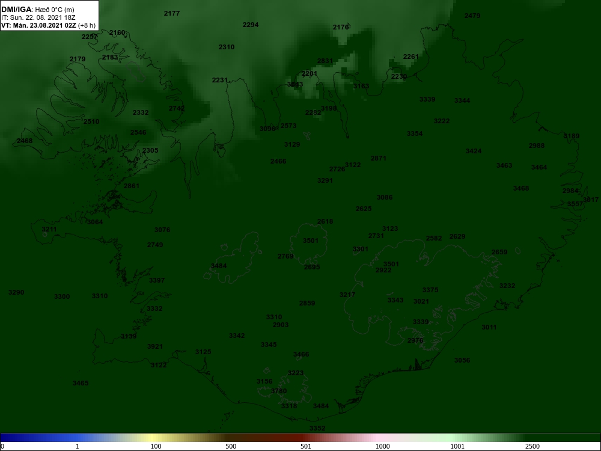This screenshot has width=601, height=451.
Task: Click the map value 2742
Action: (x=177, y=108)
